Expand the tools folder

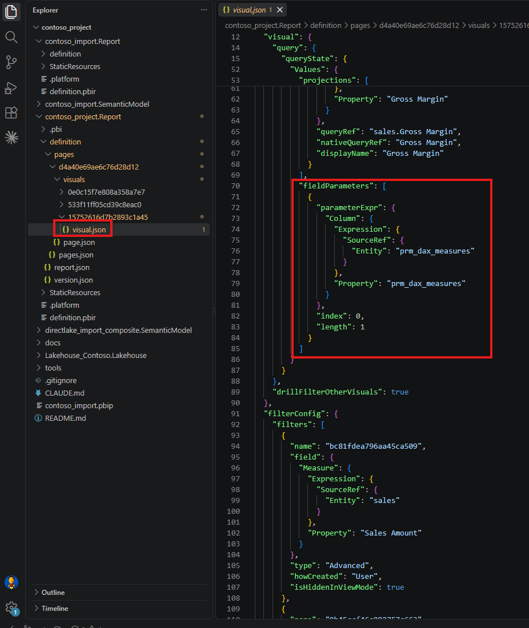pos(53,368)
